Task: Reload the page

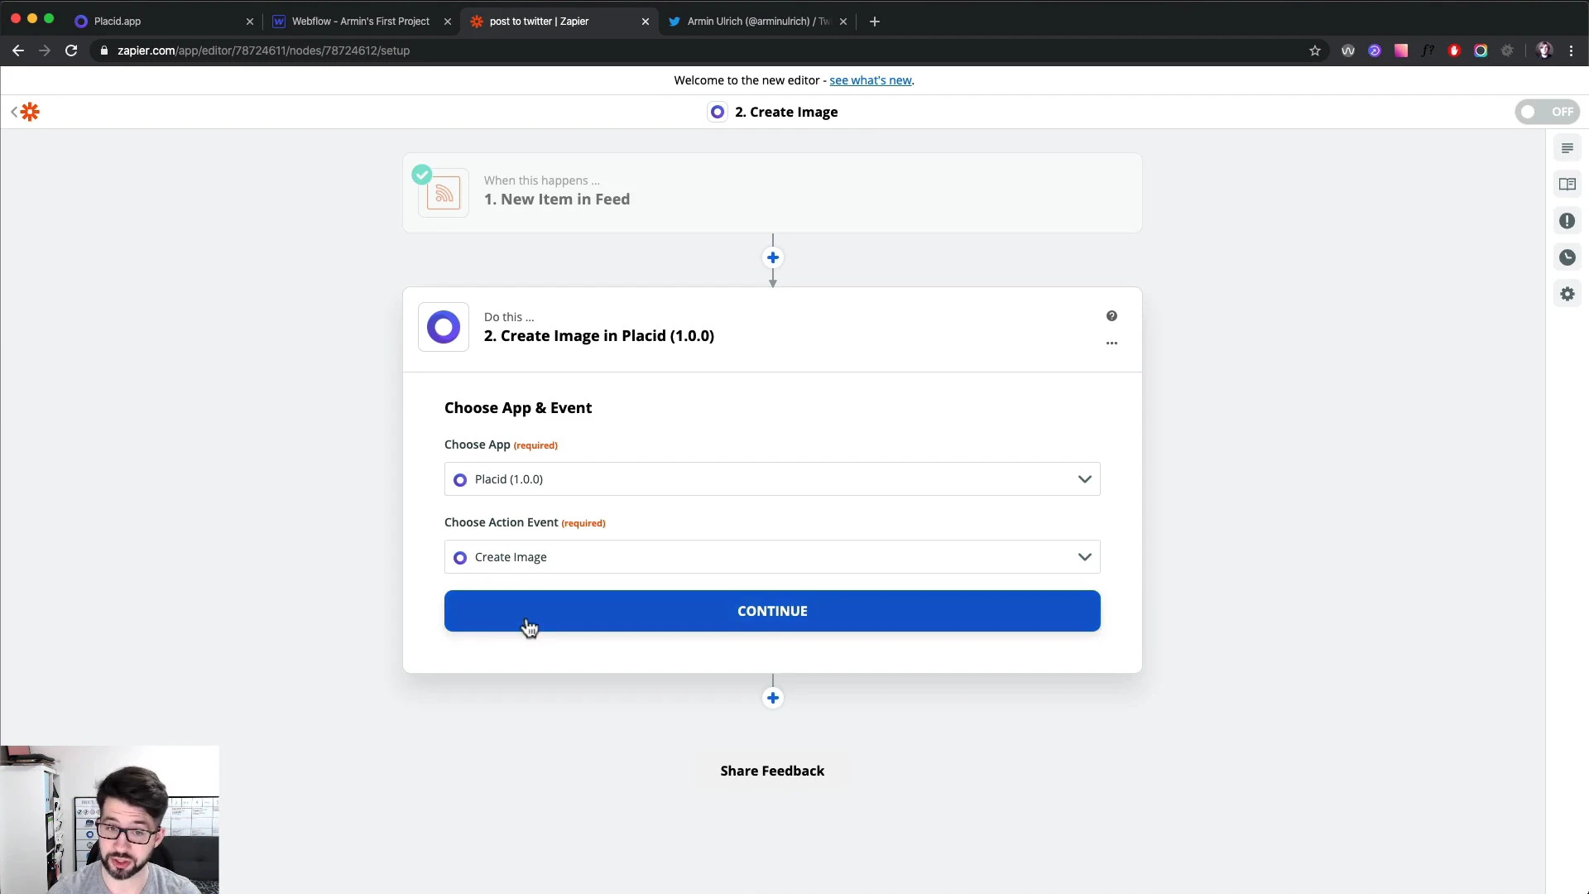Action: click(x=71, y=50)
